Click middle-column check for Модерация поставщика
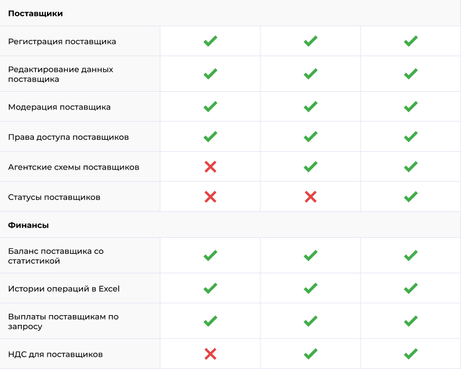 [310, 107]
